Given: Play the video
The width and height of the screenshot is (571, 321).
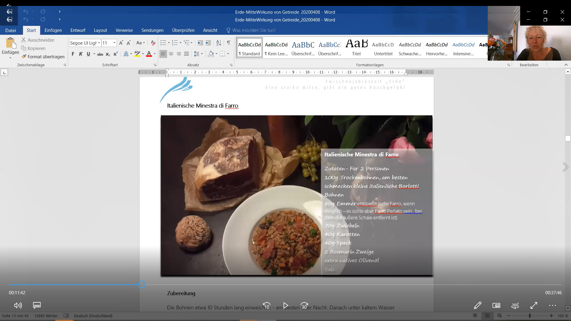Looking at the screenshot, I should click(x=285, y=306).
